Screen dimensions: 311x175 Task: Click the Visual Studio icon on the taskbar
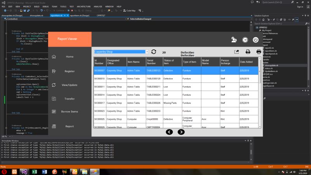coord(24,171)
